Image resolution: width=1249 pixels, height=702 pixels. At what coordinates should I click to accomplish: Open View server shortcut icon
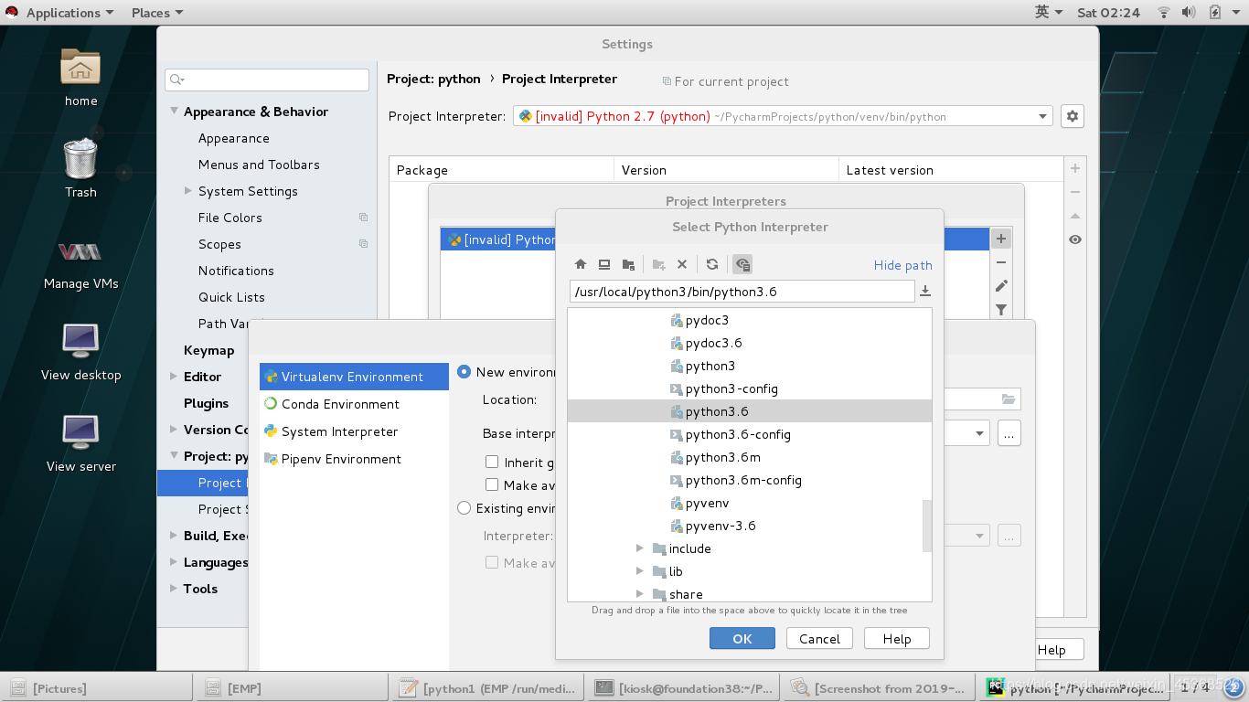[x=80, y=431]
